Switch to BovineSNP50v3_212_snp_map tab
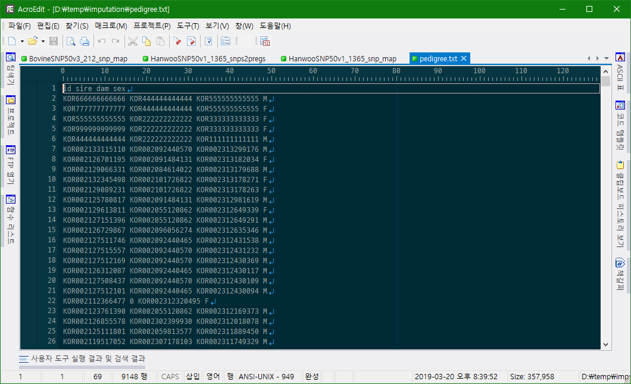The image size is (631, 384). click(x=74, y=59)
